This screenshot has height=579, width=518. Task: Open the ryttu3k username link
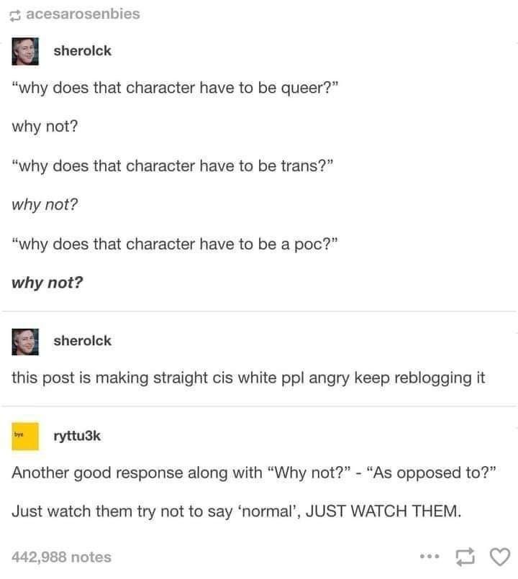pos(77,436)
